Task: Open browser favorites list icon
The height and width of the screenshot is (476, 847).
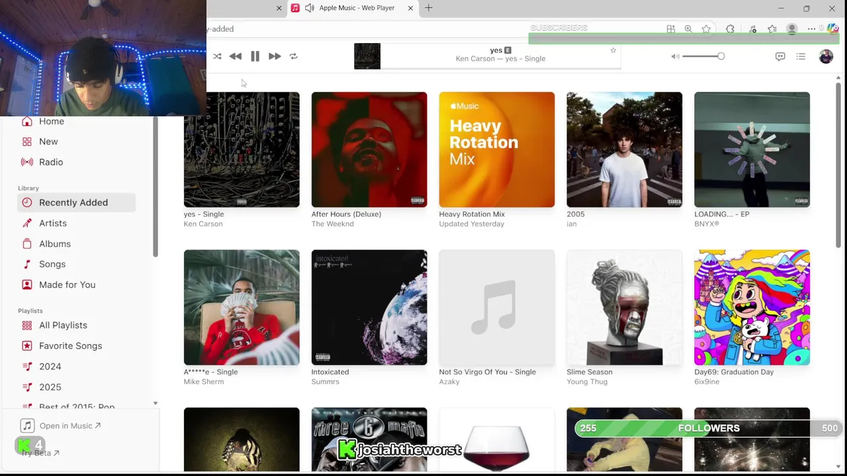Action: tap(772, 29)
